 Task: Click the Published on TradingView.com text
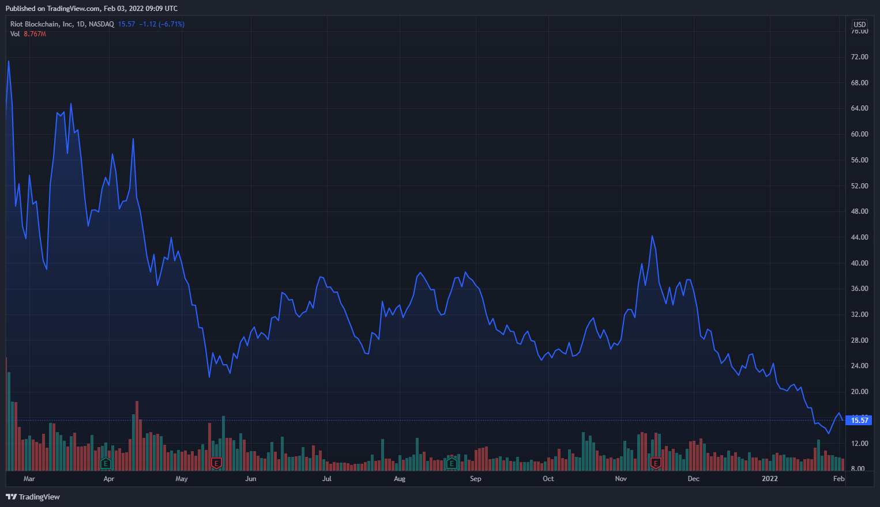pos(92,9)
